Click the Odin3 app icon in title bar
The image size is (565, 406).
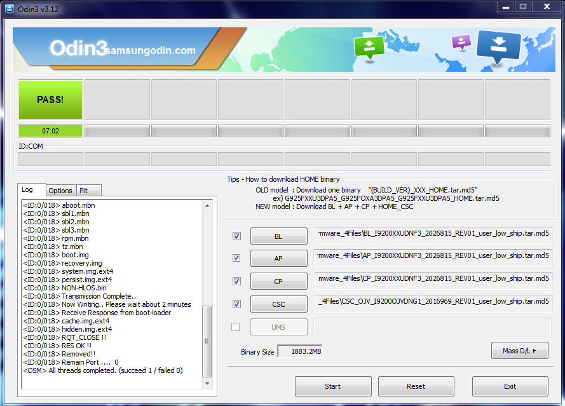point(10,9)
